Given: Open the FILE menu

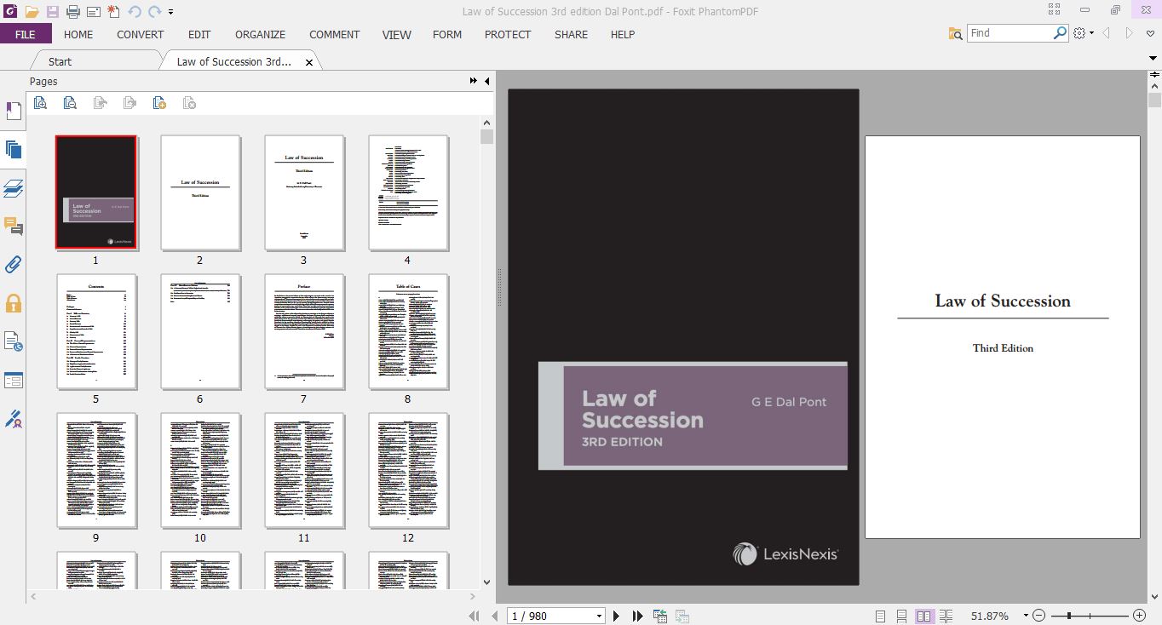Looking at the screenshot, I should point(26,34).
